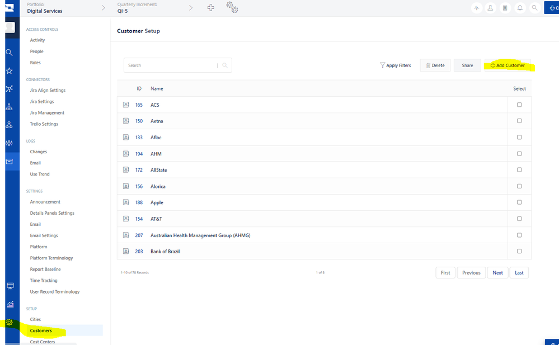The image size is (559, 345).
Task: Click the Share button
Action: point(467,65)
